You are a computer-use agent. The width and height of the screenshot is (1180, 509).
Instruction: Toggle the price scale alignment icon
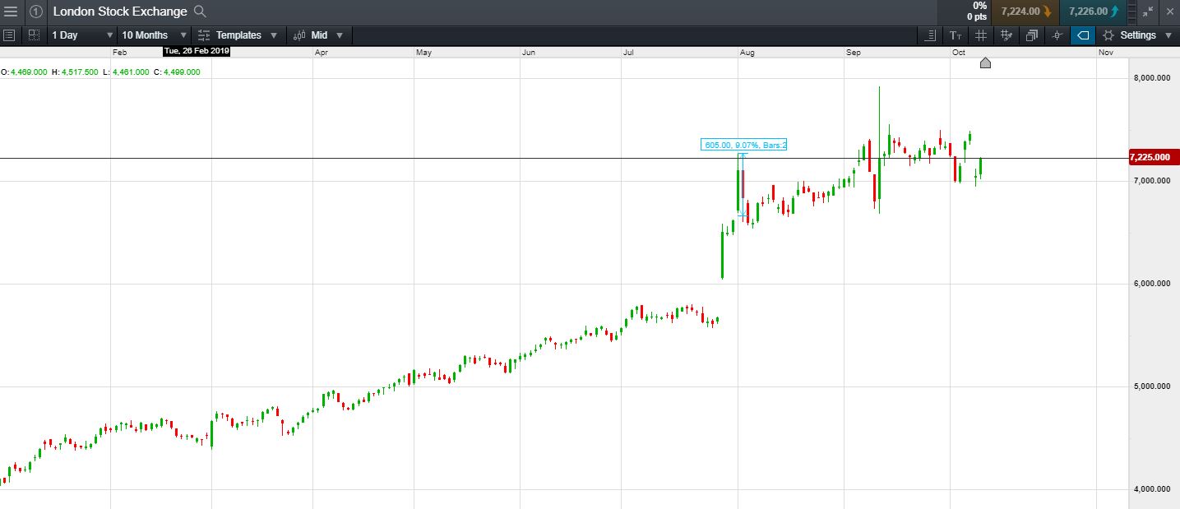pyautogui.click(x=930, y=35)
